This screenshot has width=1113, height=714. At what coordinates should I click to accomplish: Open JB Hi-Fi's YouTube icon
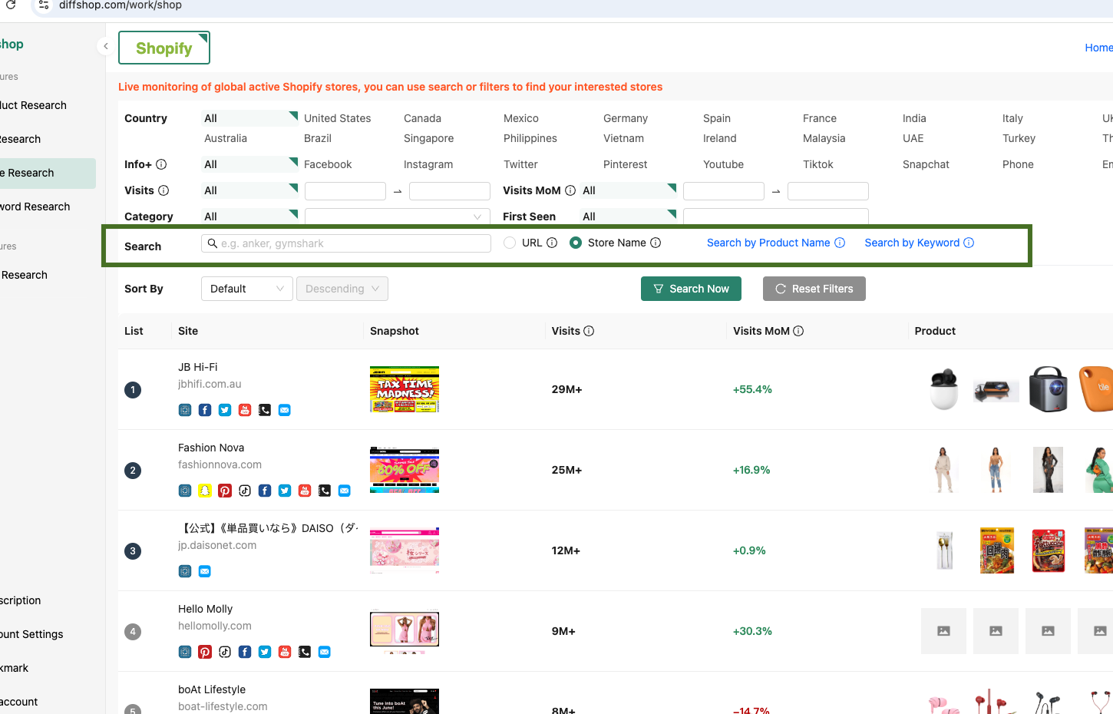244,410
